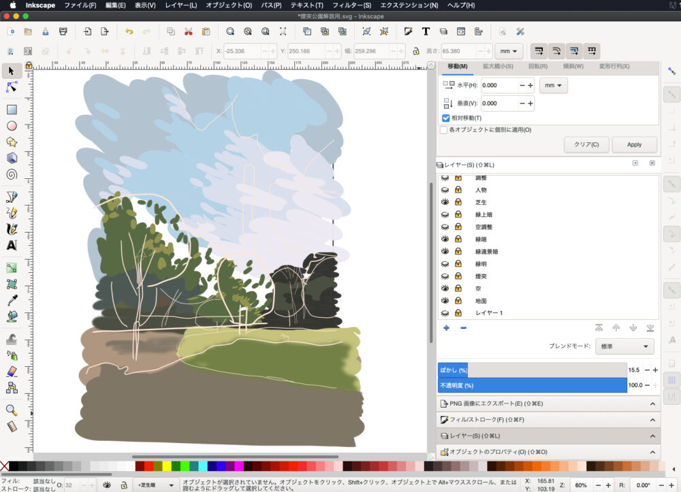Screen dimensions: 681x492
Task: Adjust the ぼかし blur slider
Action: pyautogui.click(x=531, y=370)
